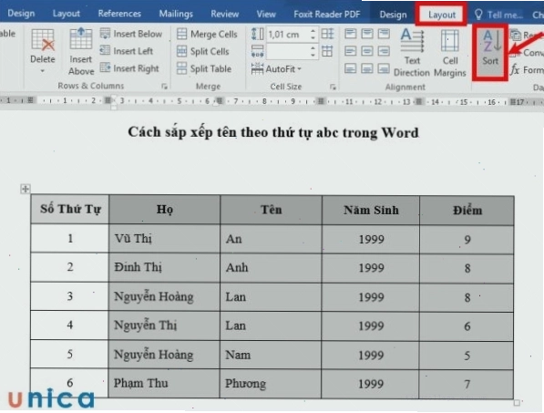The height and width of the screenshot is (413, 544).
Task: Click the 'Năm Sinh' header cell
Action: 371,210
